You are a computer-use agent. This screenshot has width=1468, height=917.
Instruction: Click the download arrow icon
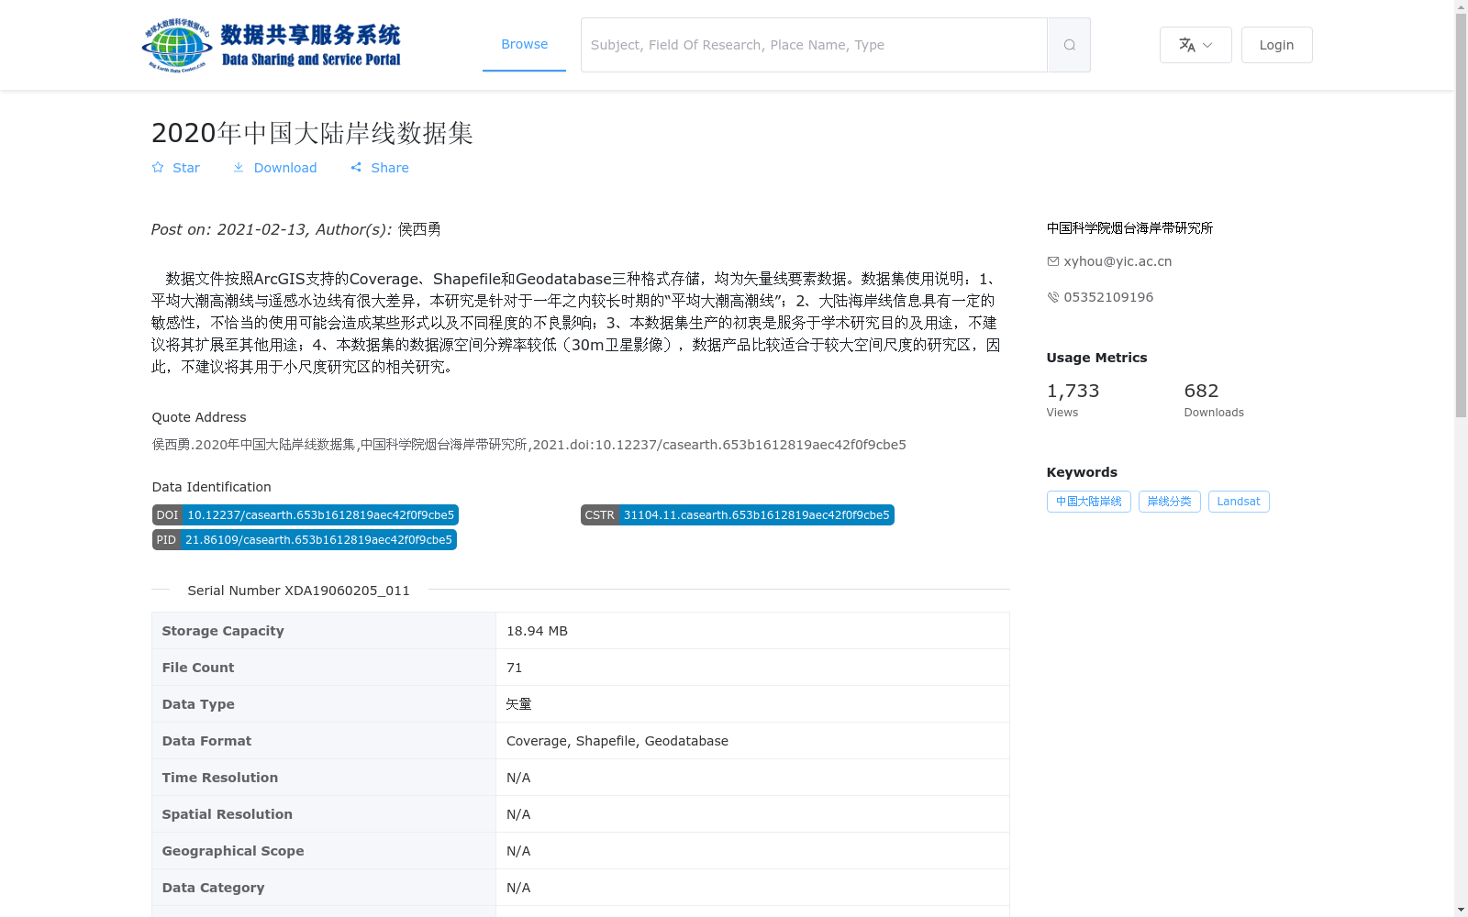pos(239,168)
